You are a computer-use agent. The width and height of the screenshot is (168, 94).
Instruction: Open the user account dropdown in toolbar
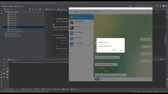click(x=131, y=6)
